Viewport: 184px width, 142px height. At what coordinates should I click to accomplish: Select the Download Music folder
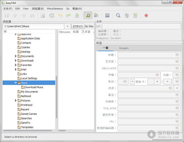pyautogui.click(x=34, y=87)
